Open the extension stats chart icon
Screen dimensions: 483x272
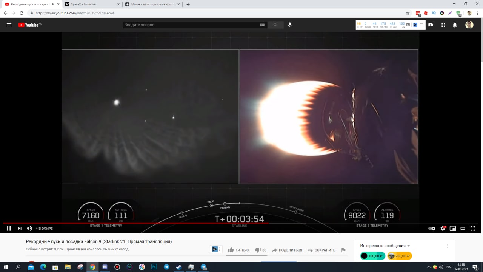tap(408, 25)
